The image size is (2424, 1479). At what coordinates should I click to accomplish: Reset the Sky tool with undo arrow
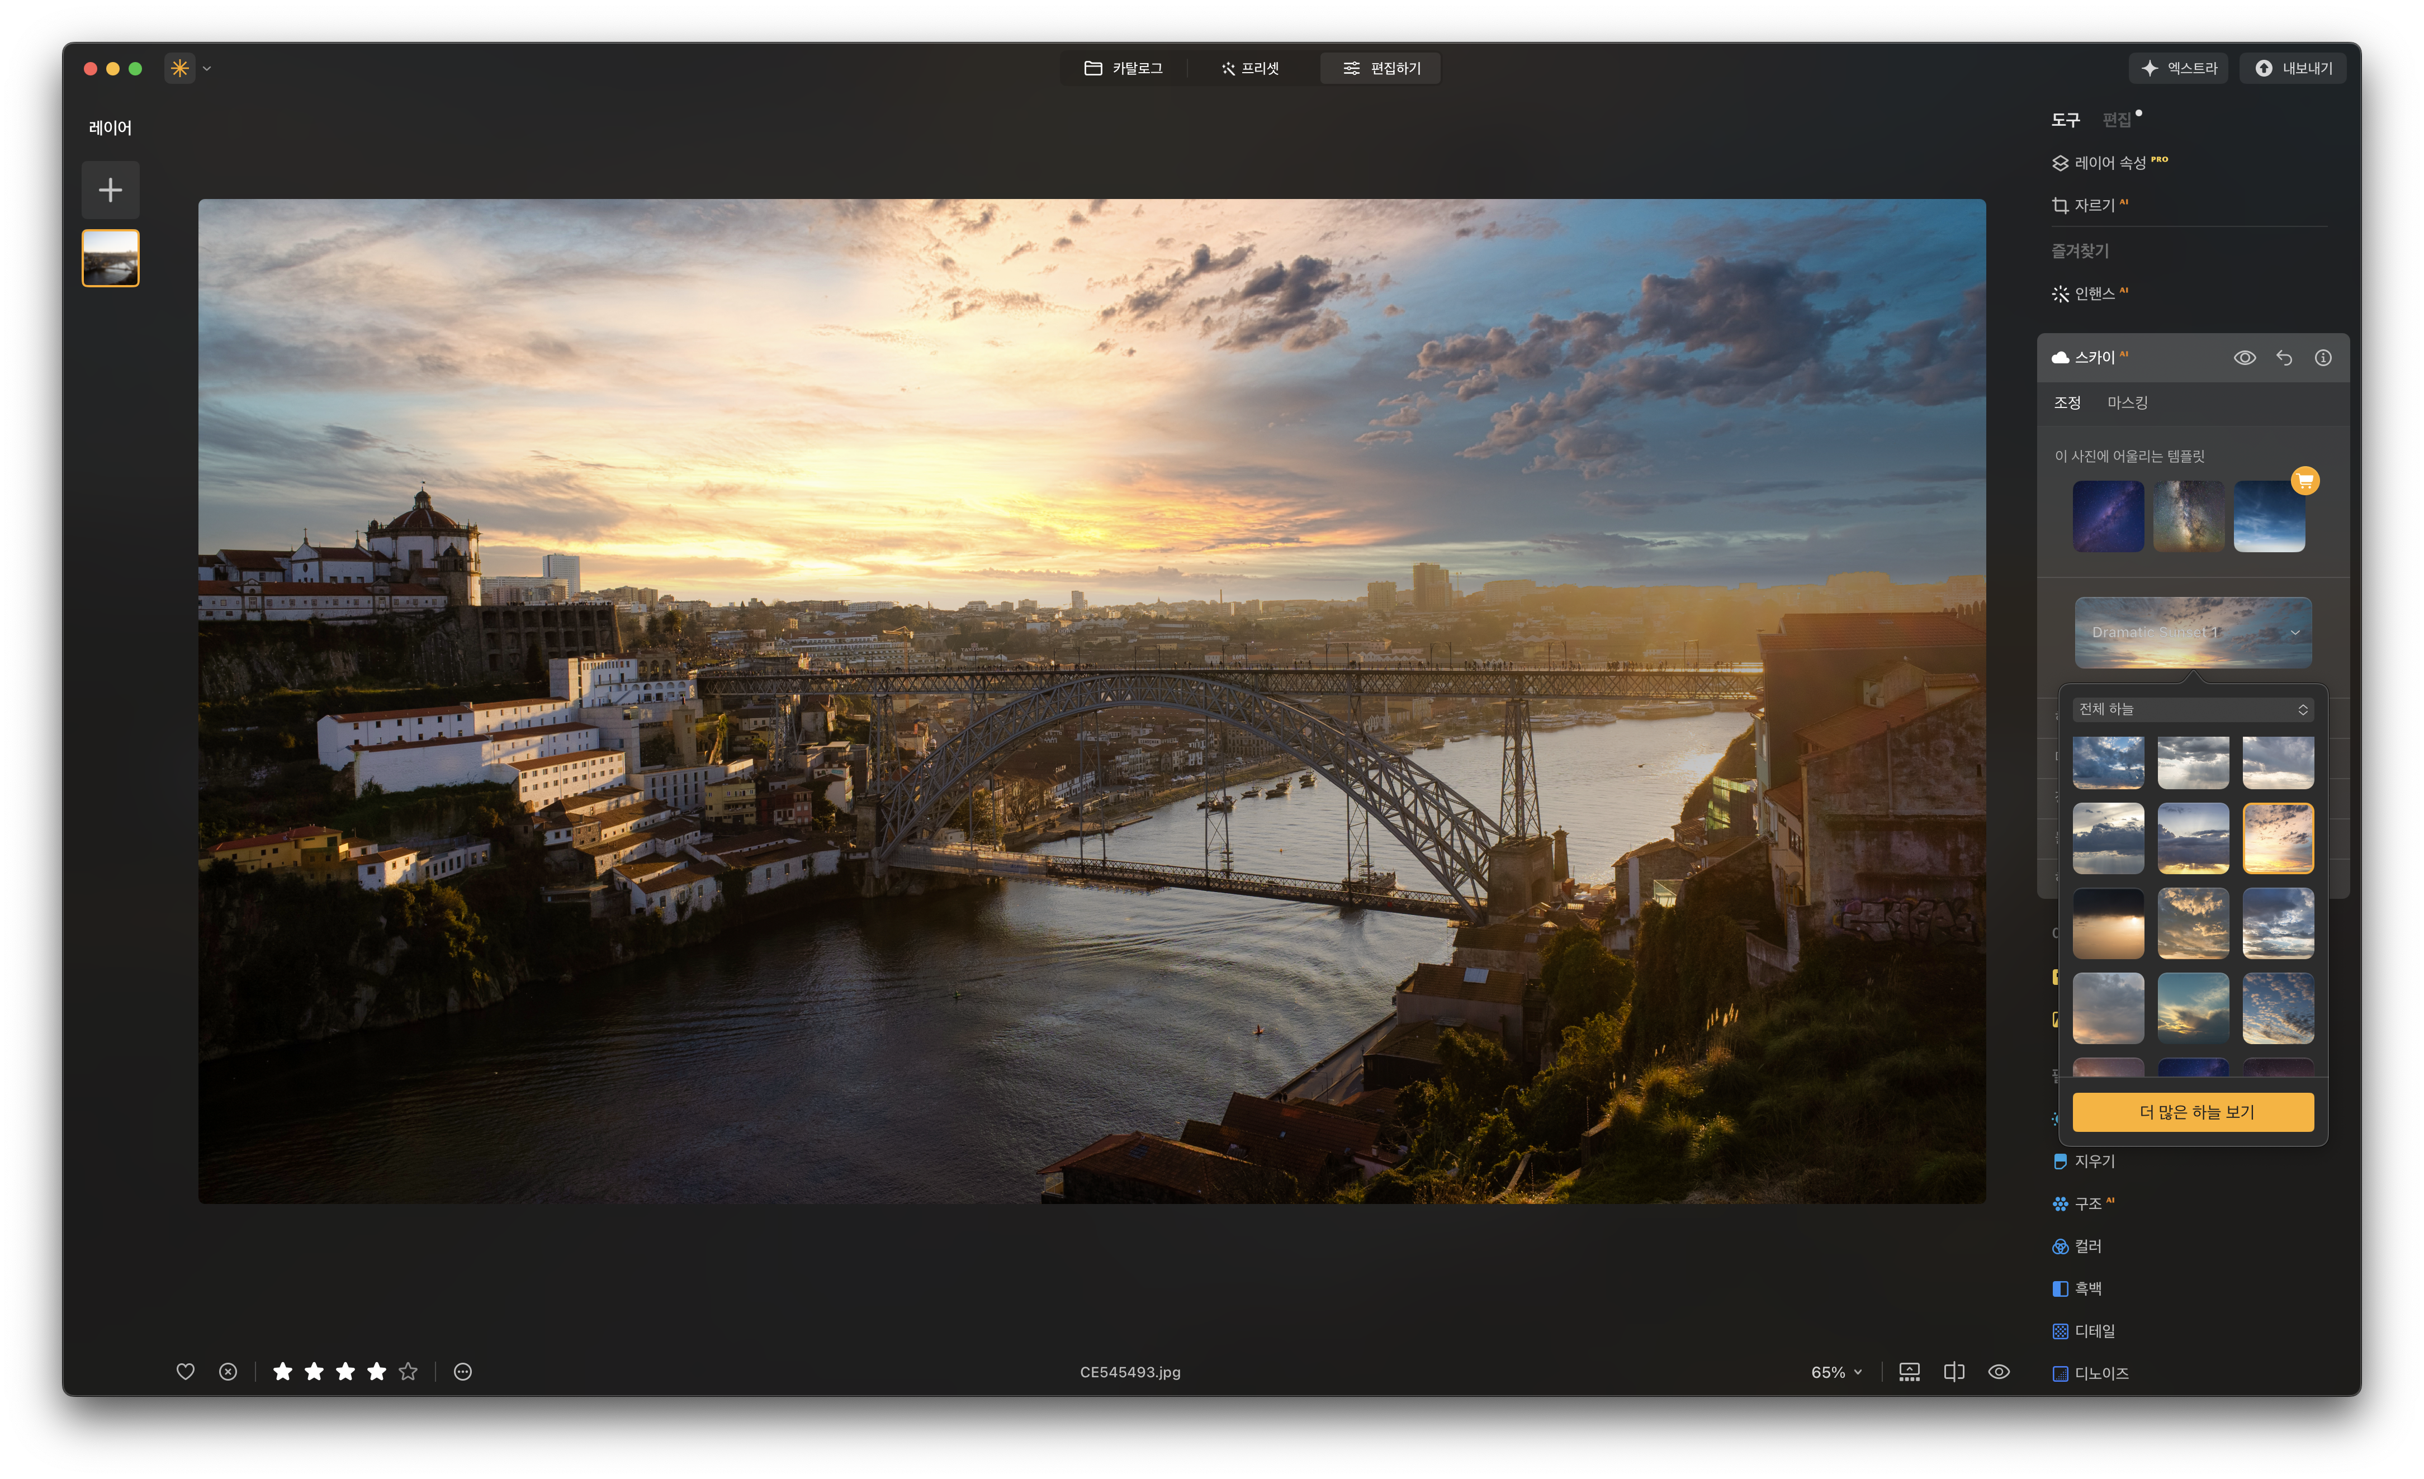coord(2284,358)
